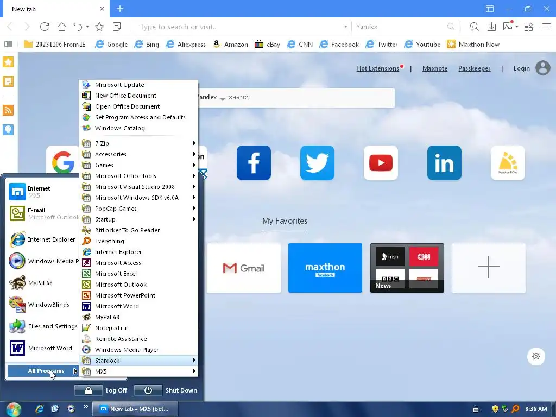Click the user avatar icon next to Login

click(x=543, y=68)
